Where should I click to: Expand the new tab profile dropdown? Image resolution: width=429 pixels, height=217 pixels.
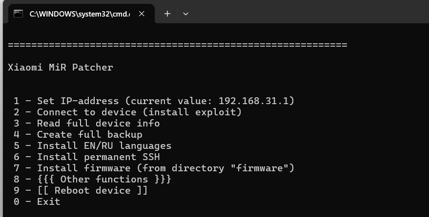pyautogui.click(x=185, y=14)
